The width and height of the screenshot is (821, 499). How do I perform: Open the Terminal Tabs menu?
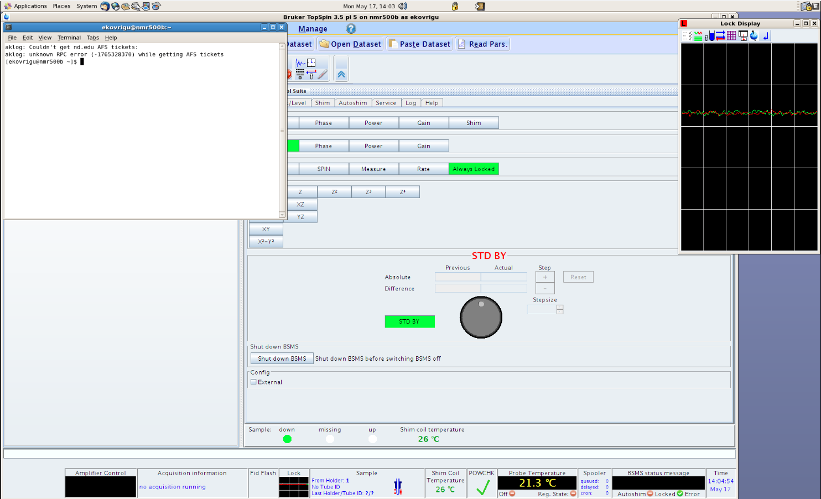point(93,38)
